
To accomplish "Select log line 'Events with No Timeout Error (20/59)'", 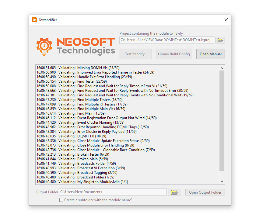I will tap(113, 91).
